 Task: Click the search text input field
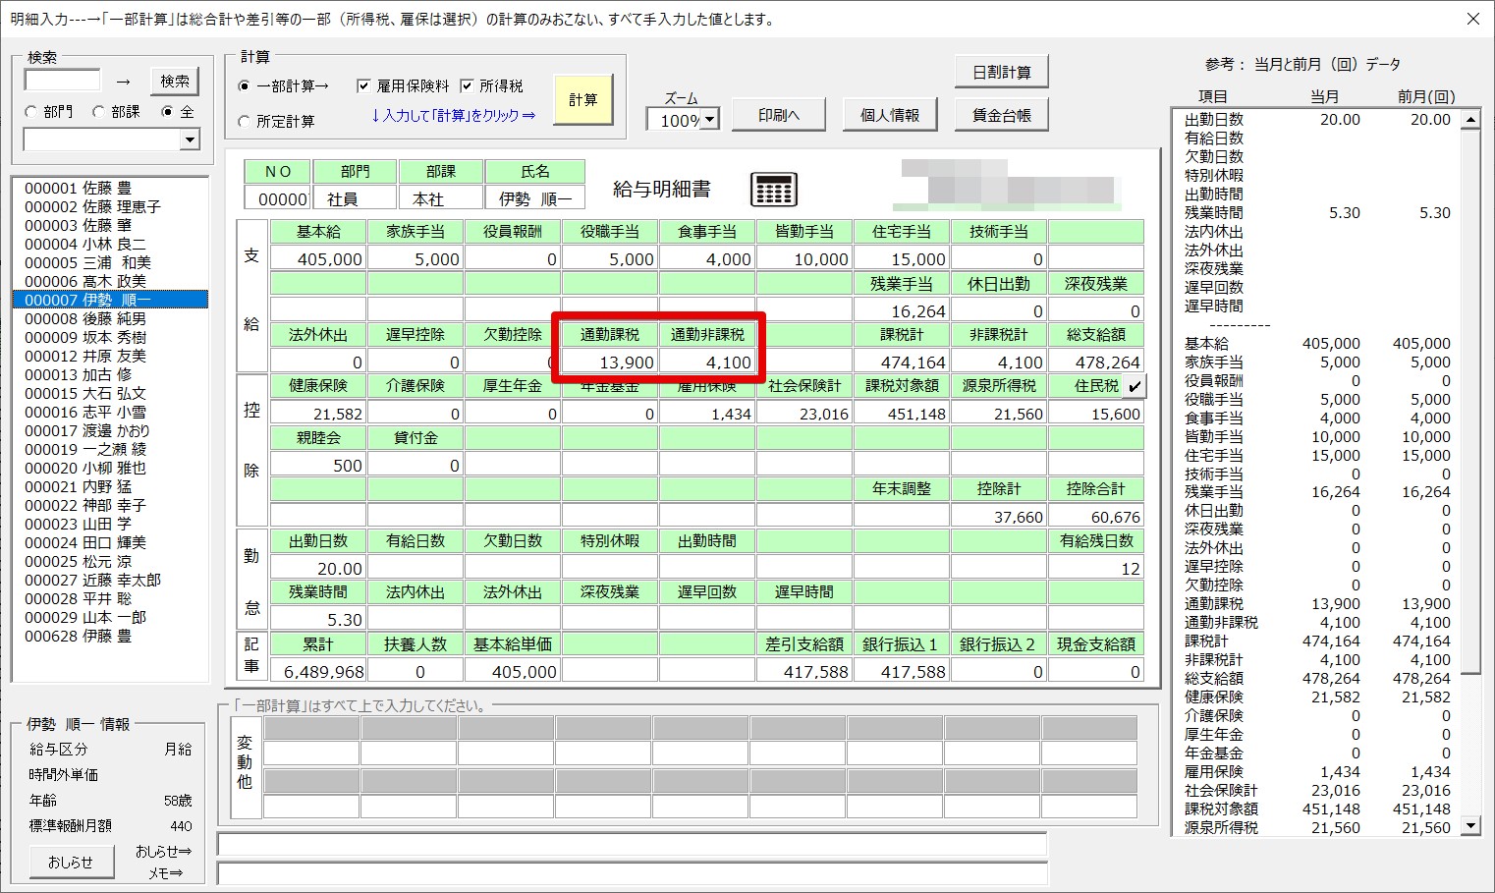tap(63, 81)
